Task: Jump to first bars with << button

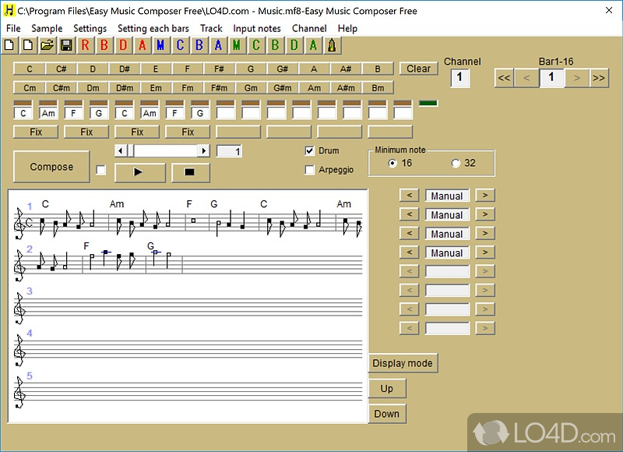Action: 504,78
